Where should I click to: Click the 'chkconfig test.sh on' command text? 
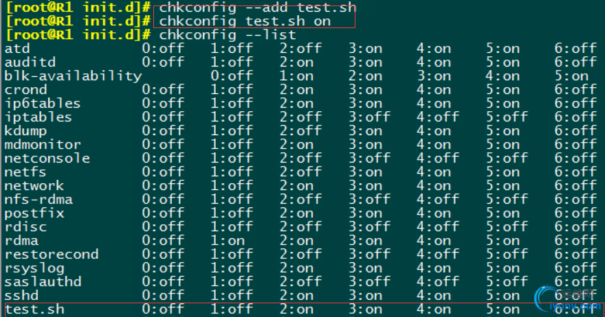(245, 21)
